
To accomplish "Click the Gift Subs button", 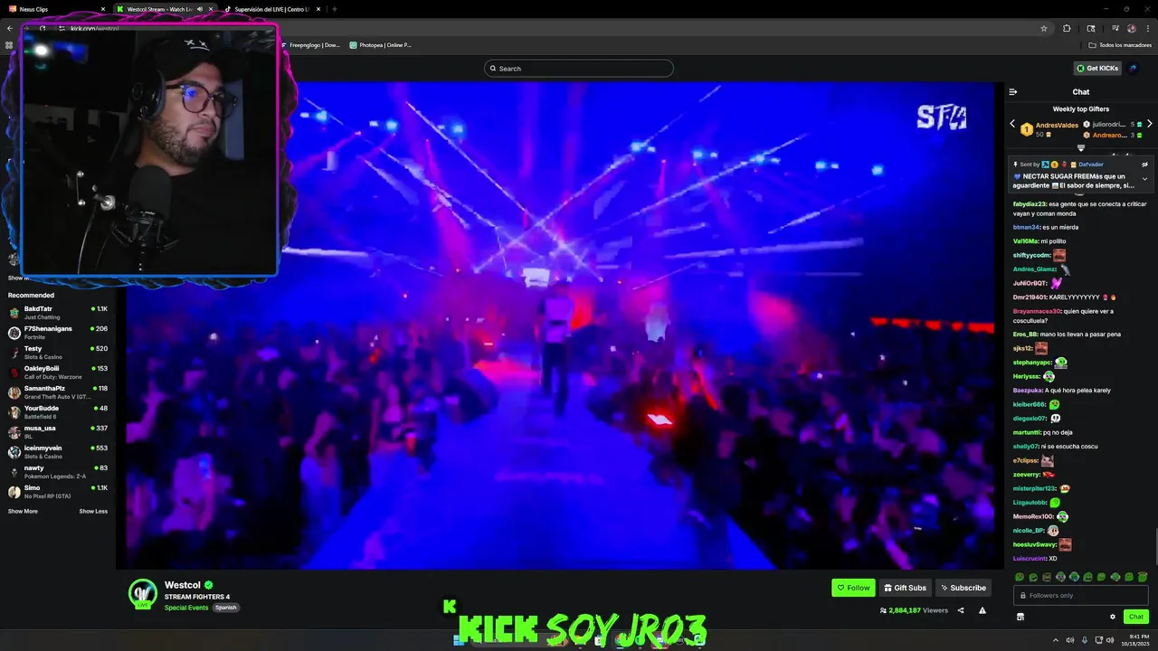I will (905, 588).
